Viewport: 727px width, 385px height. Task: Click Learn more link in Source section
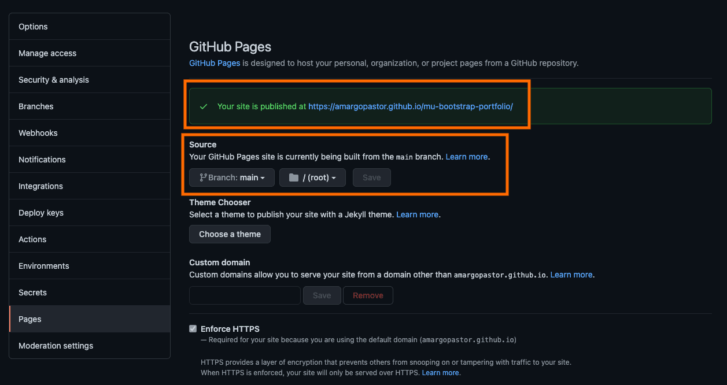[467, 157]
